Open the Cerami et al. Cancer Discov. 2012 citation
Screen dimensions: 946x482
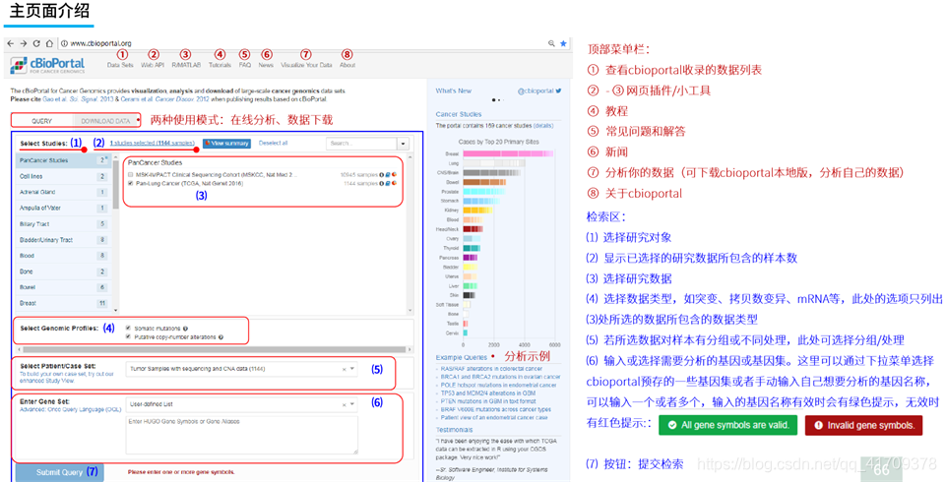point(164,98)
